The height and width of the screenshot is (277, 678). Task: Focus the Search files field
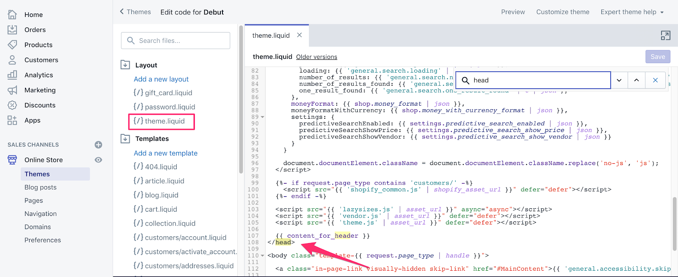[x=175, y=41]
